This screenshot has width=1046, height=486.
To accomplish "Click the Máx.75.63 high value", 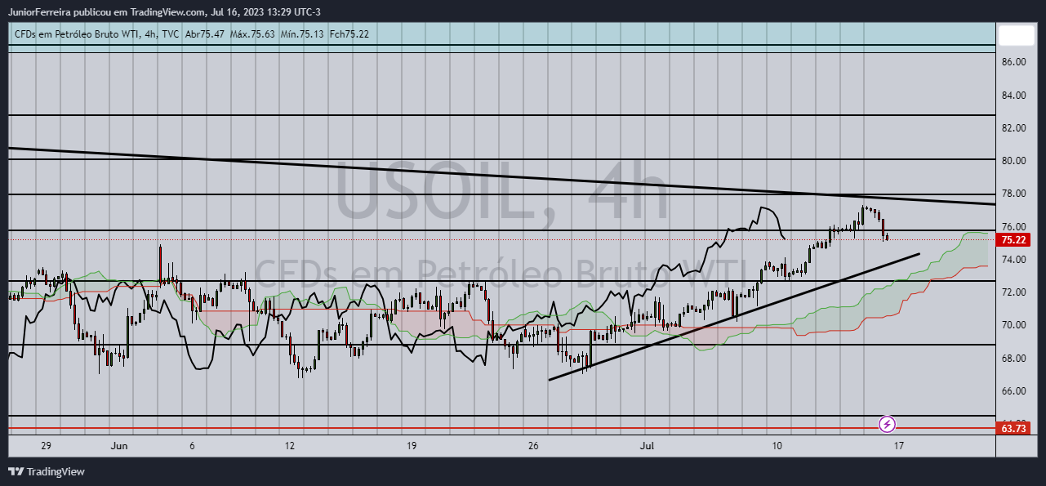I will tap(252, 33).
